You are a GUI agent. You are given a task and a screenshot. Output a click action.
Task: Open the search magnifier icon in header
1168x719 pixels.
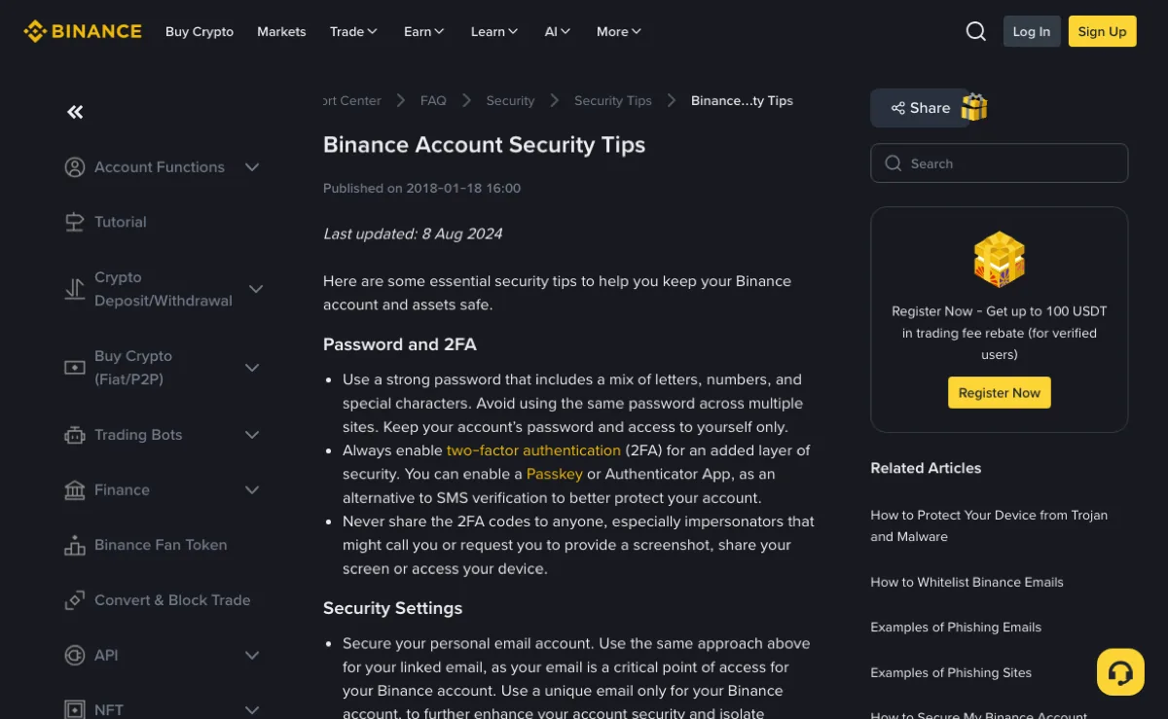point(976,31)
